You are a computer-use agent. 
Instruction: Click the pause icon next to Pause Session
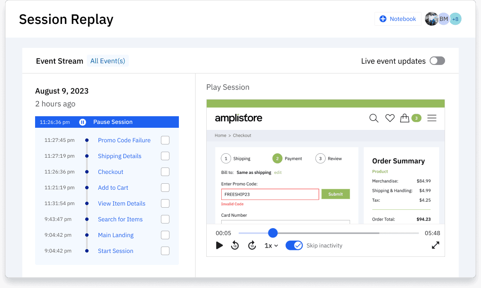pyautogui.click(x=83, y=122)
